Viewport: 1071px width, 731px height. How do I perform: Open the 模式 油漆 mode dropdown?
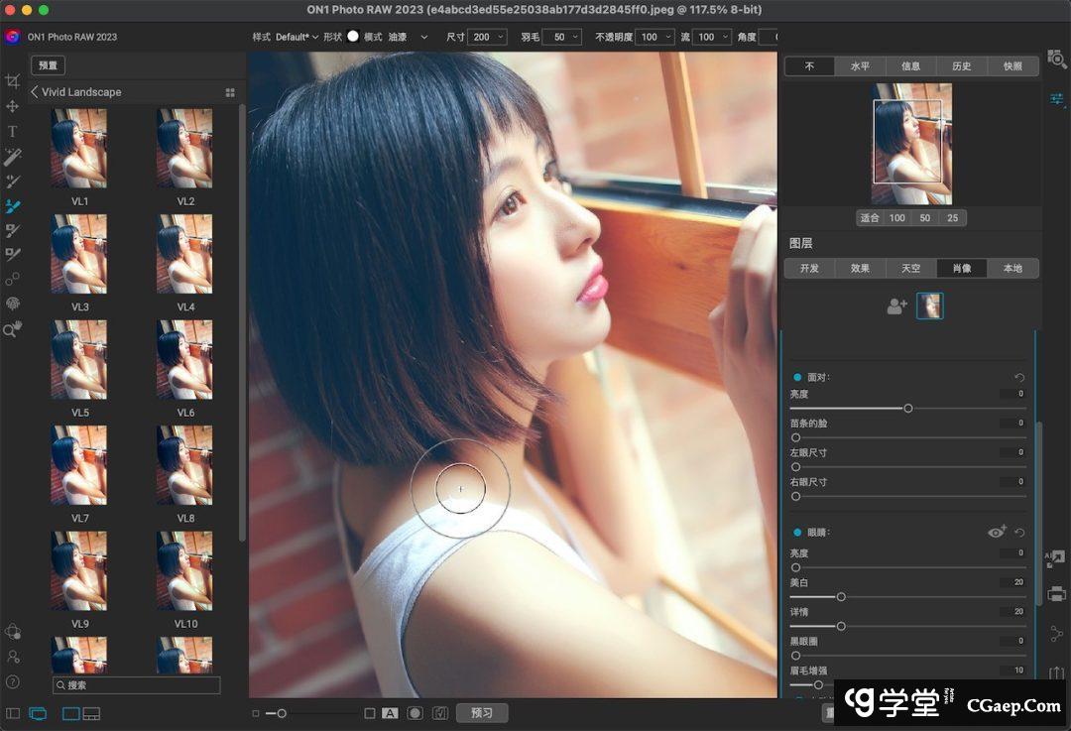click(x=407, y=37)
